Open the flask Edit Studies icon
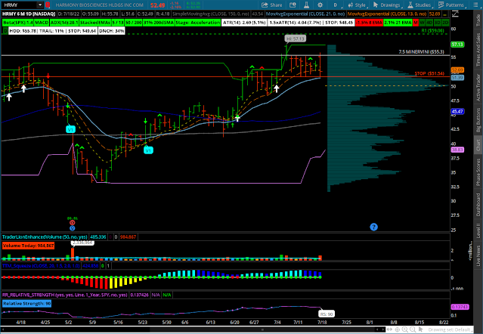 [306, 5]
